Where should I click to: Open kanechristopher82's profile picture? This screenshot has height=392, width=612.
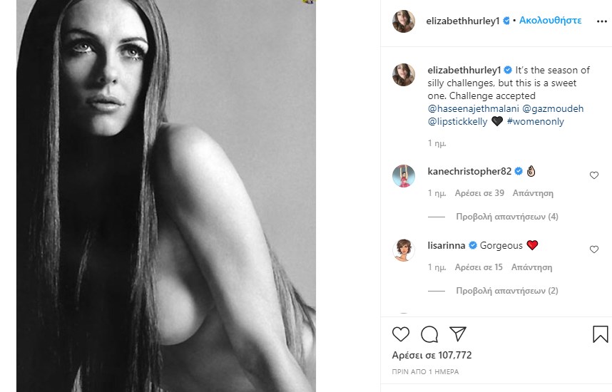(404, 175)
